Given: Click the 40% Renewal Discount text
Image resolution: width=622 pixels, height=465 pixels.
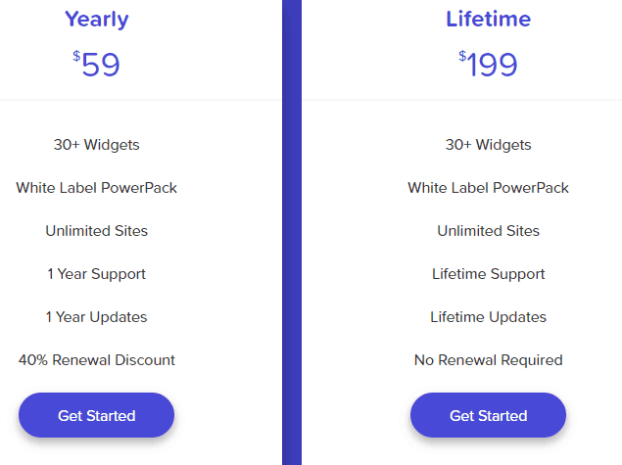Looking at the screenshot, I should click(96, 360).
